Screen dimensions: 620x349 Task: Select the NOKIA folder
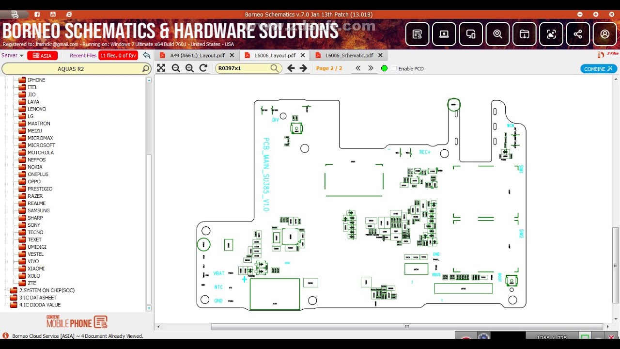point(35,167)
